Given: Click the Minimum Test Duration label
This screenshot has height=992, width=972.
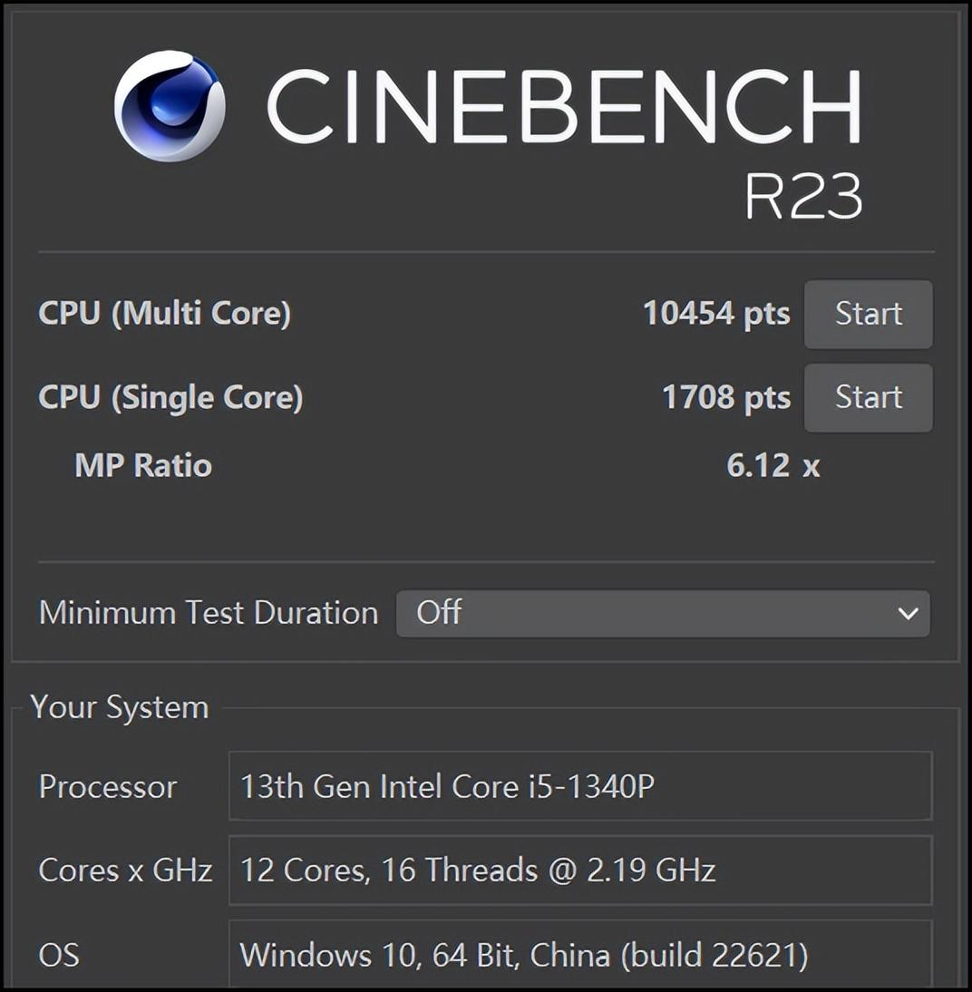Looking at the screenshot, I should (x=209, y=613).
